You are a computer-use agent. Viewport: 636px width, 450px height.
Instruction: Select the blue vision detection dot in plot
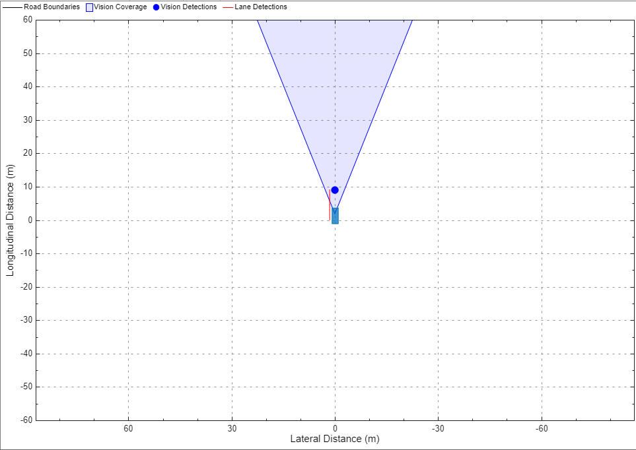(x=335, y=190)
